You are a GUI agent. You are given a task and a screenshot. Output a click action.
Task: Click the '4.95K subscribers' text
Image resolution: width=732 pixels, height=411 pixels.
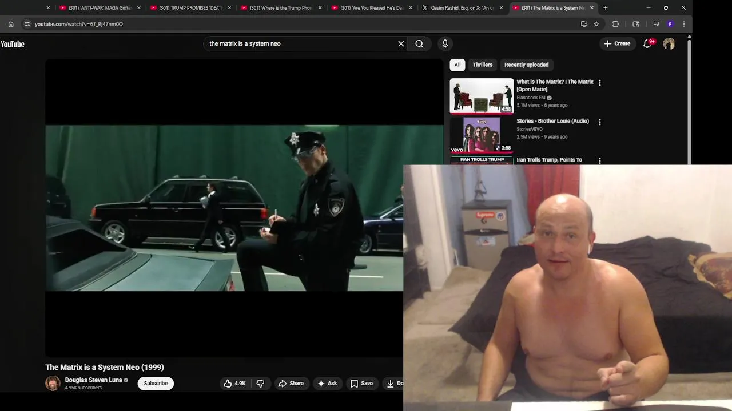click(x=83, y=388)
